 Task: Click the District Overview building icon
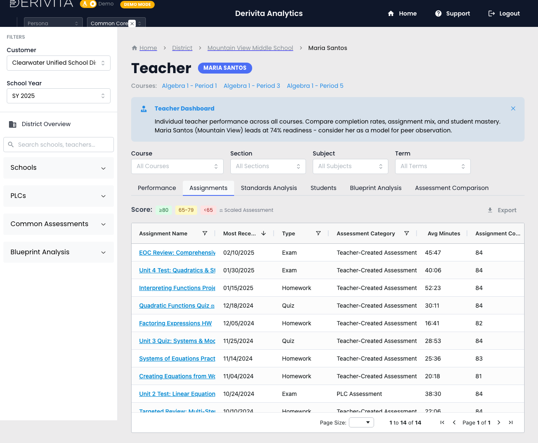[13, 124]
